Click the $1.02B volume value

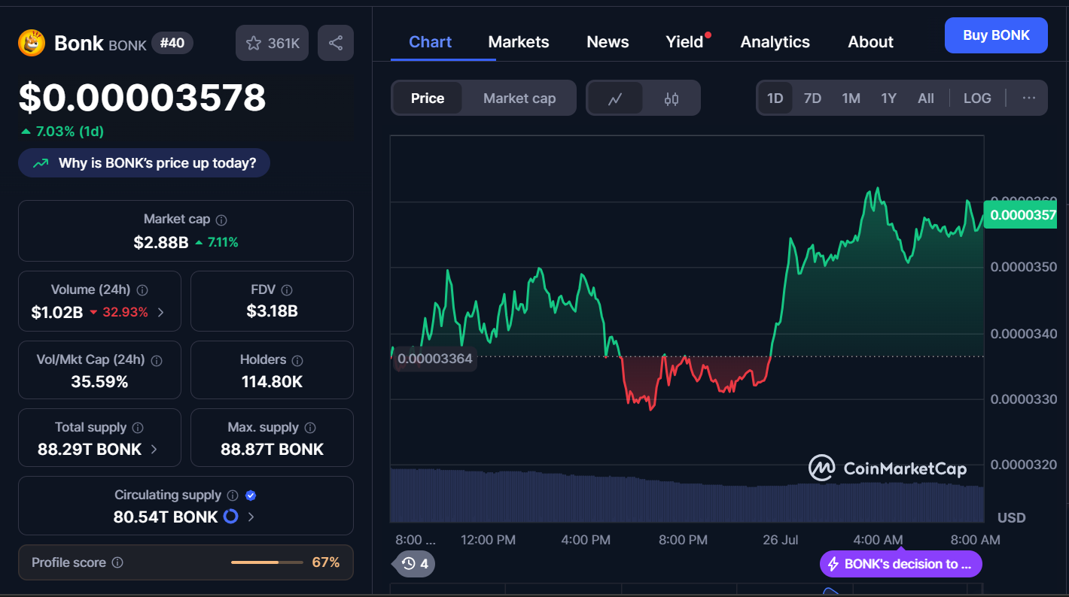pos(57,312)
